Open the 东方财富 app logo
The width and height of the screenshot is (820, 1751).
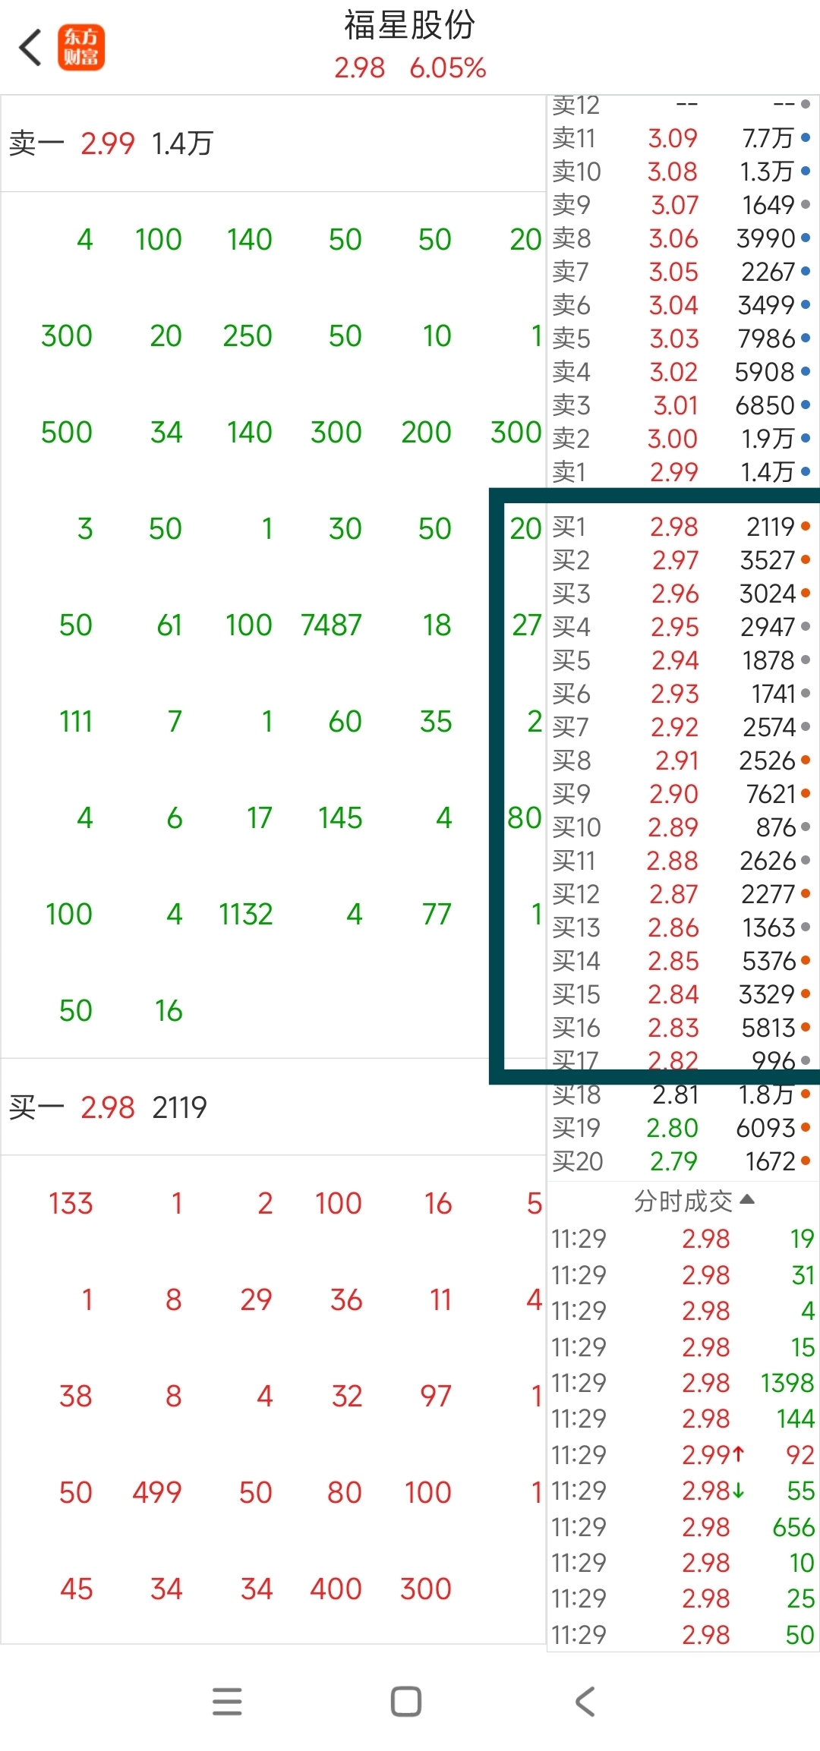pyautogui.click(x=81, y=48)
